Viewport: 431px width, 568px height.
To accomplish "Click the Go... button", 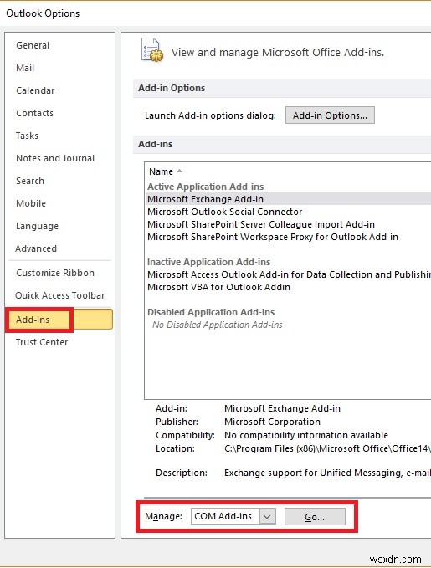I will (315, 517).
